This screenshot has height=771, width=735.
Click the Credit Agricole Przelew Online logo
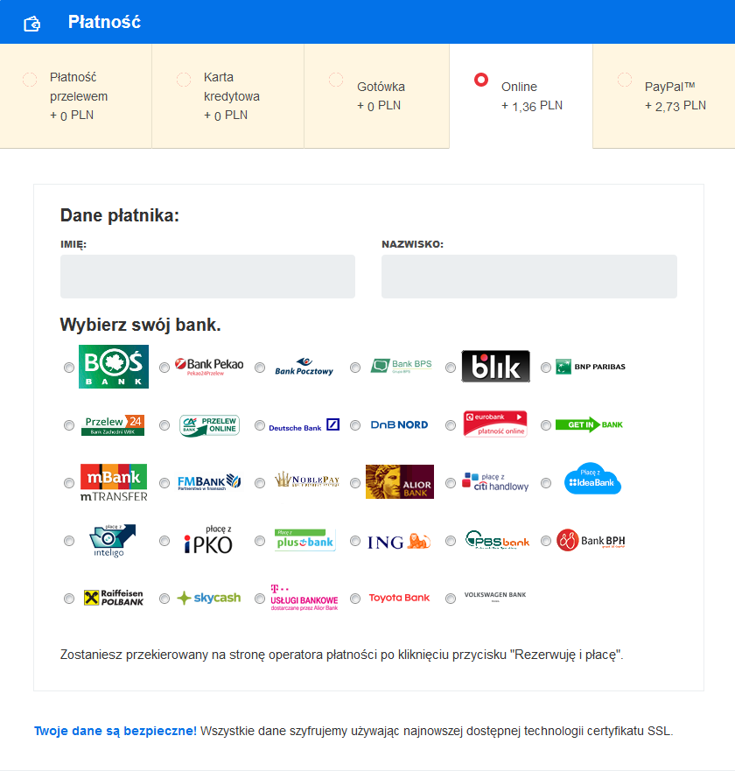coord(209,425)
